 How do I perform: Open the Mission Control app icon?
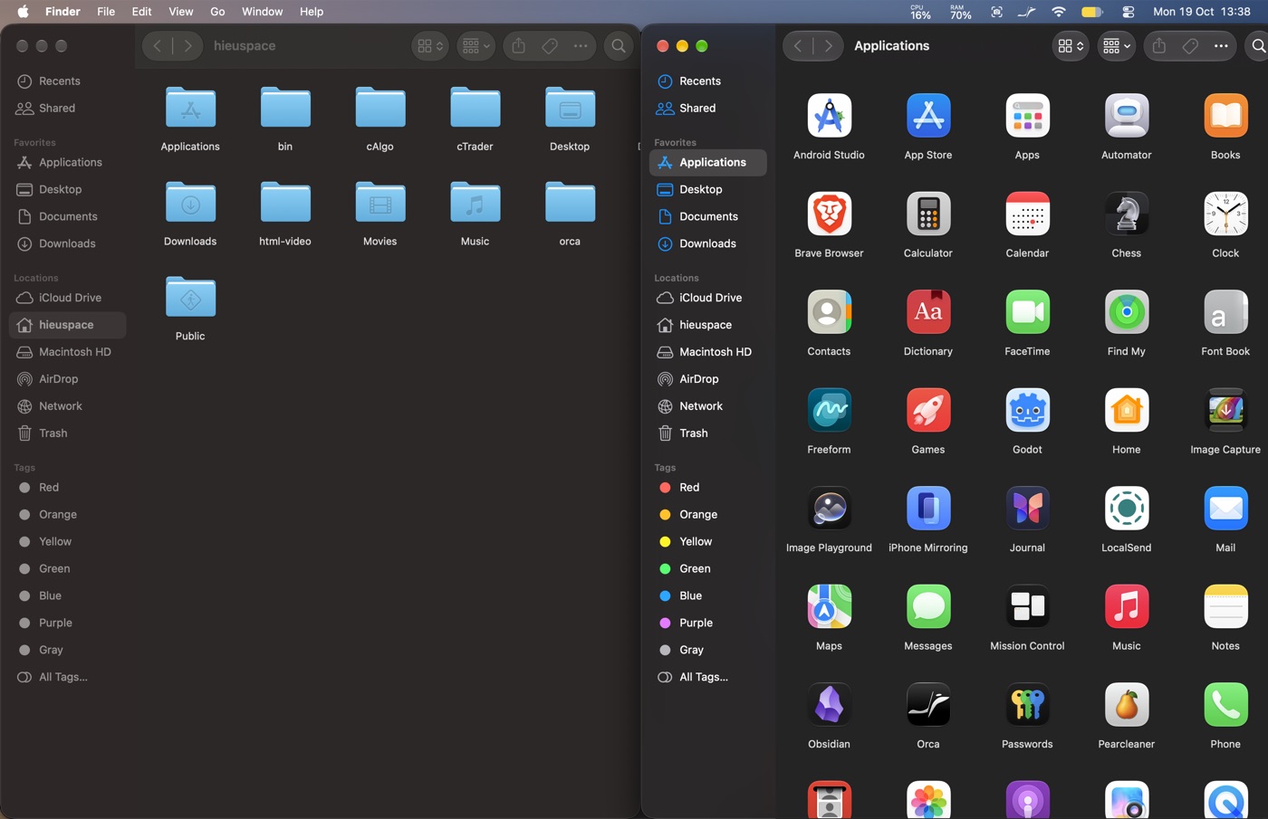pos(1027,607)
